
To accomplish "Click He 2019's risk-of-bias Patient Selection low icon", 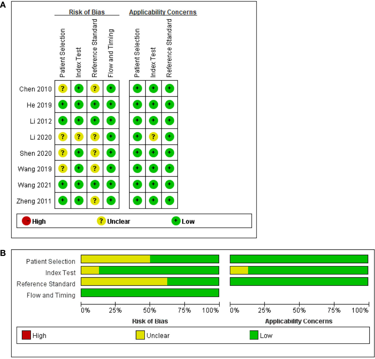I will click(x=63, y=104).
